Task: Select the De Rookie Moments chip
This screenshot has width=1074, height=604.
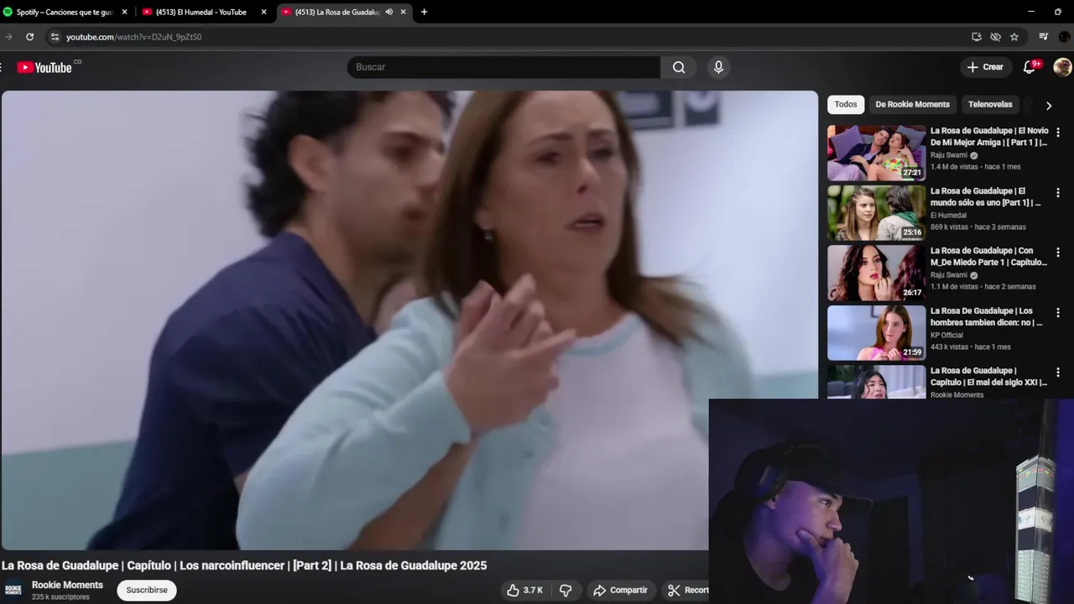Action: [912, 105]
